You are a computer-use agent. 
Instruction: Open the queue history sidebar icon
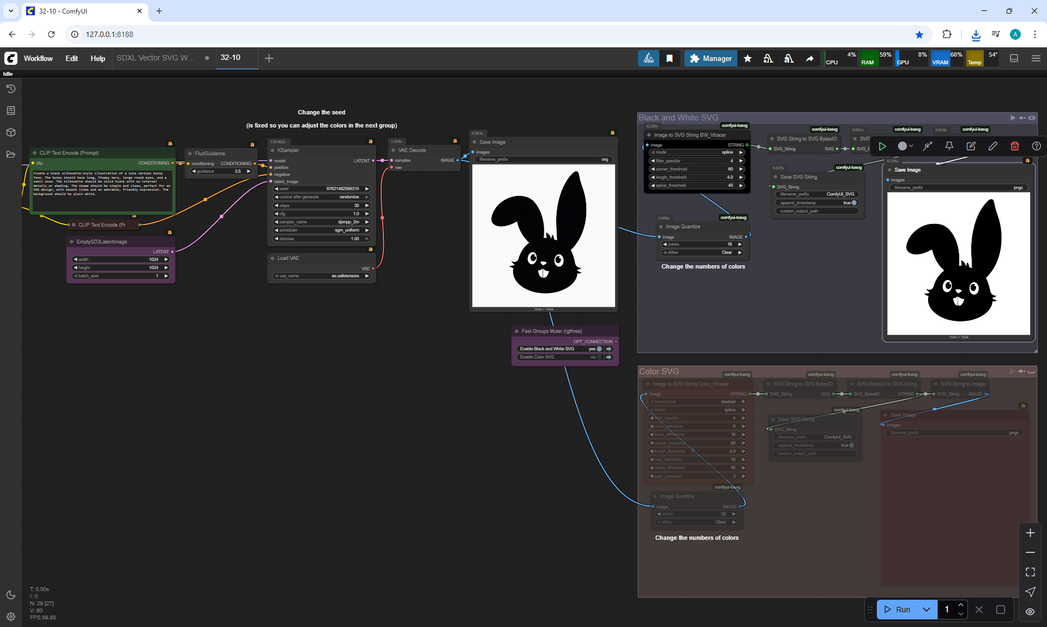coord(11,89)
